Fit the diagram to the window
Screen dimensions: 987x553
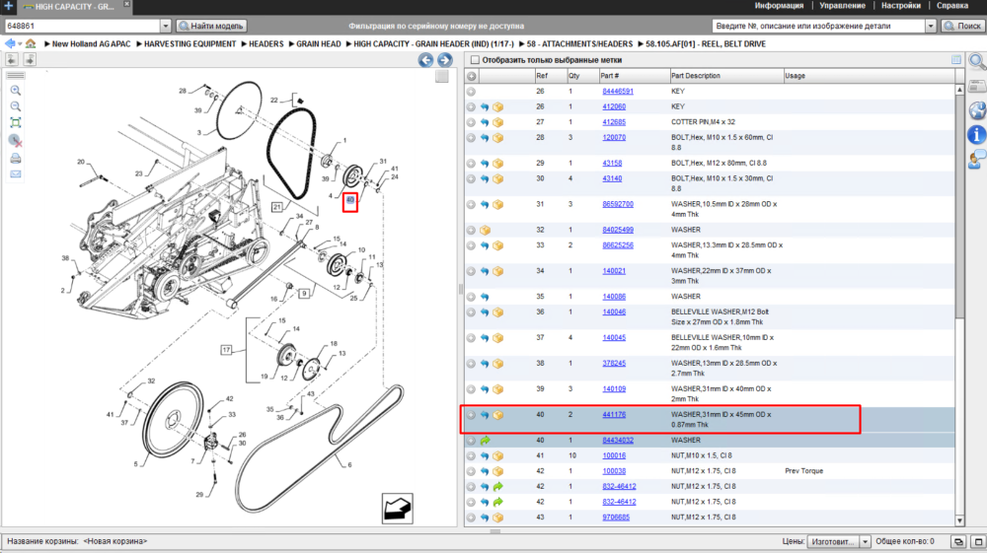tap(16, 122)
